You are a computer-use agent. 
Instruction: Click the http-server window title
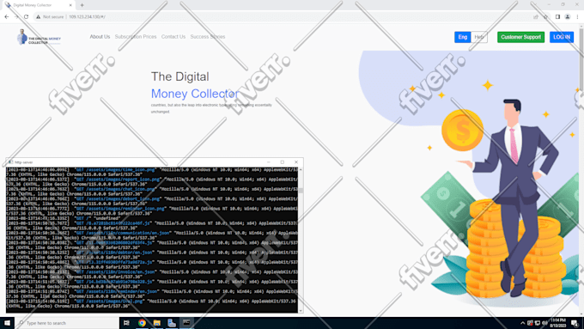[x=24, y=162]
